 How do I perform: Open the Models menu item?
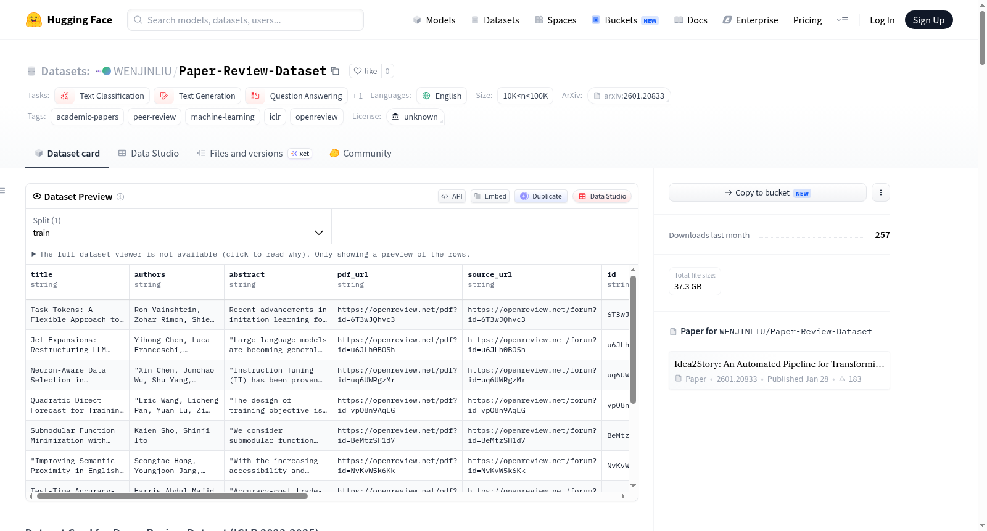point(434,20)
